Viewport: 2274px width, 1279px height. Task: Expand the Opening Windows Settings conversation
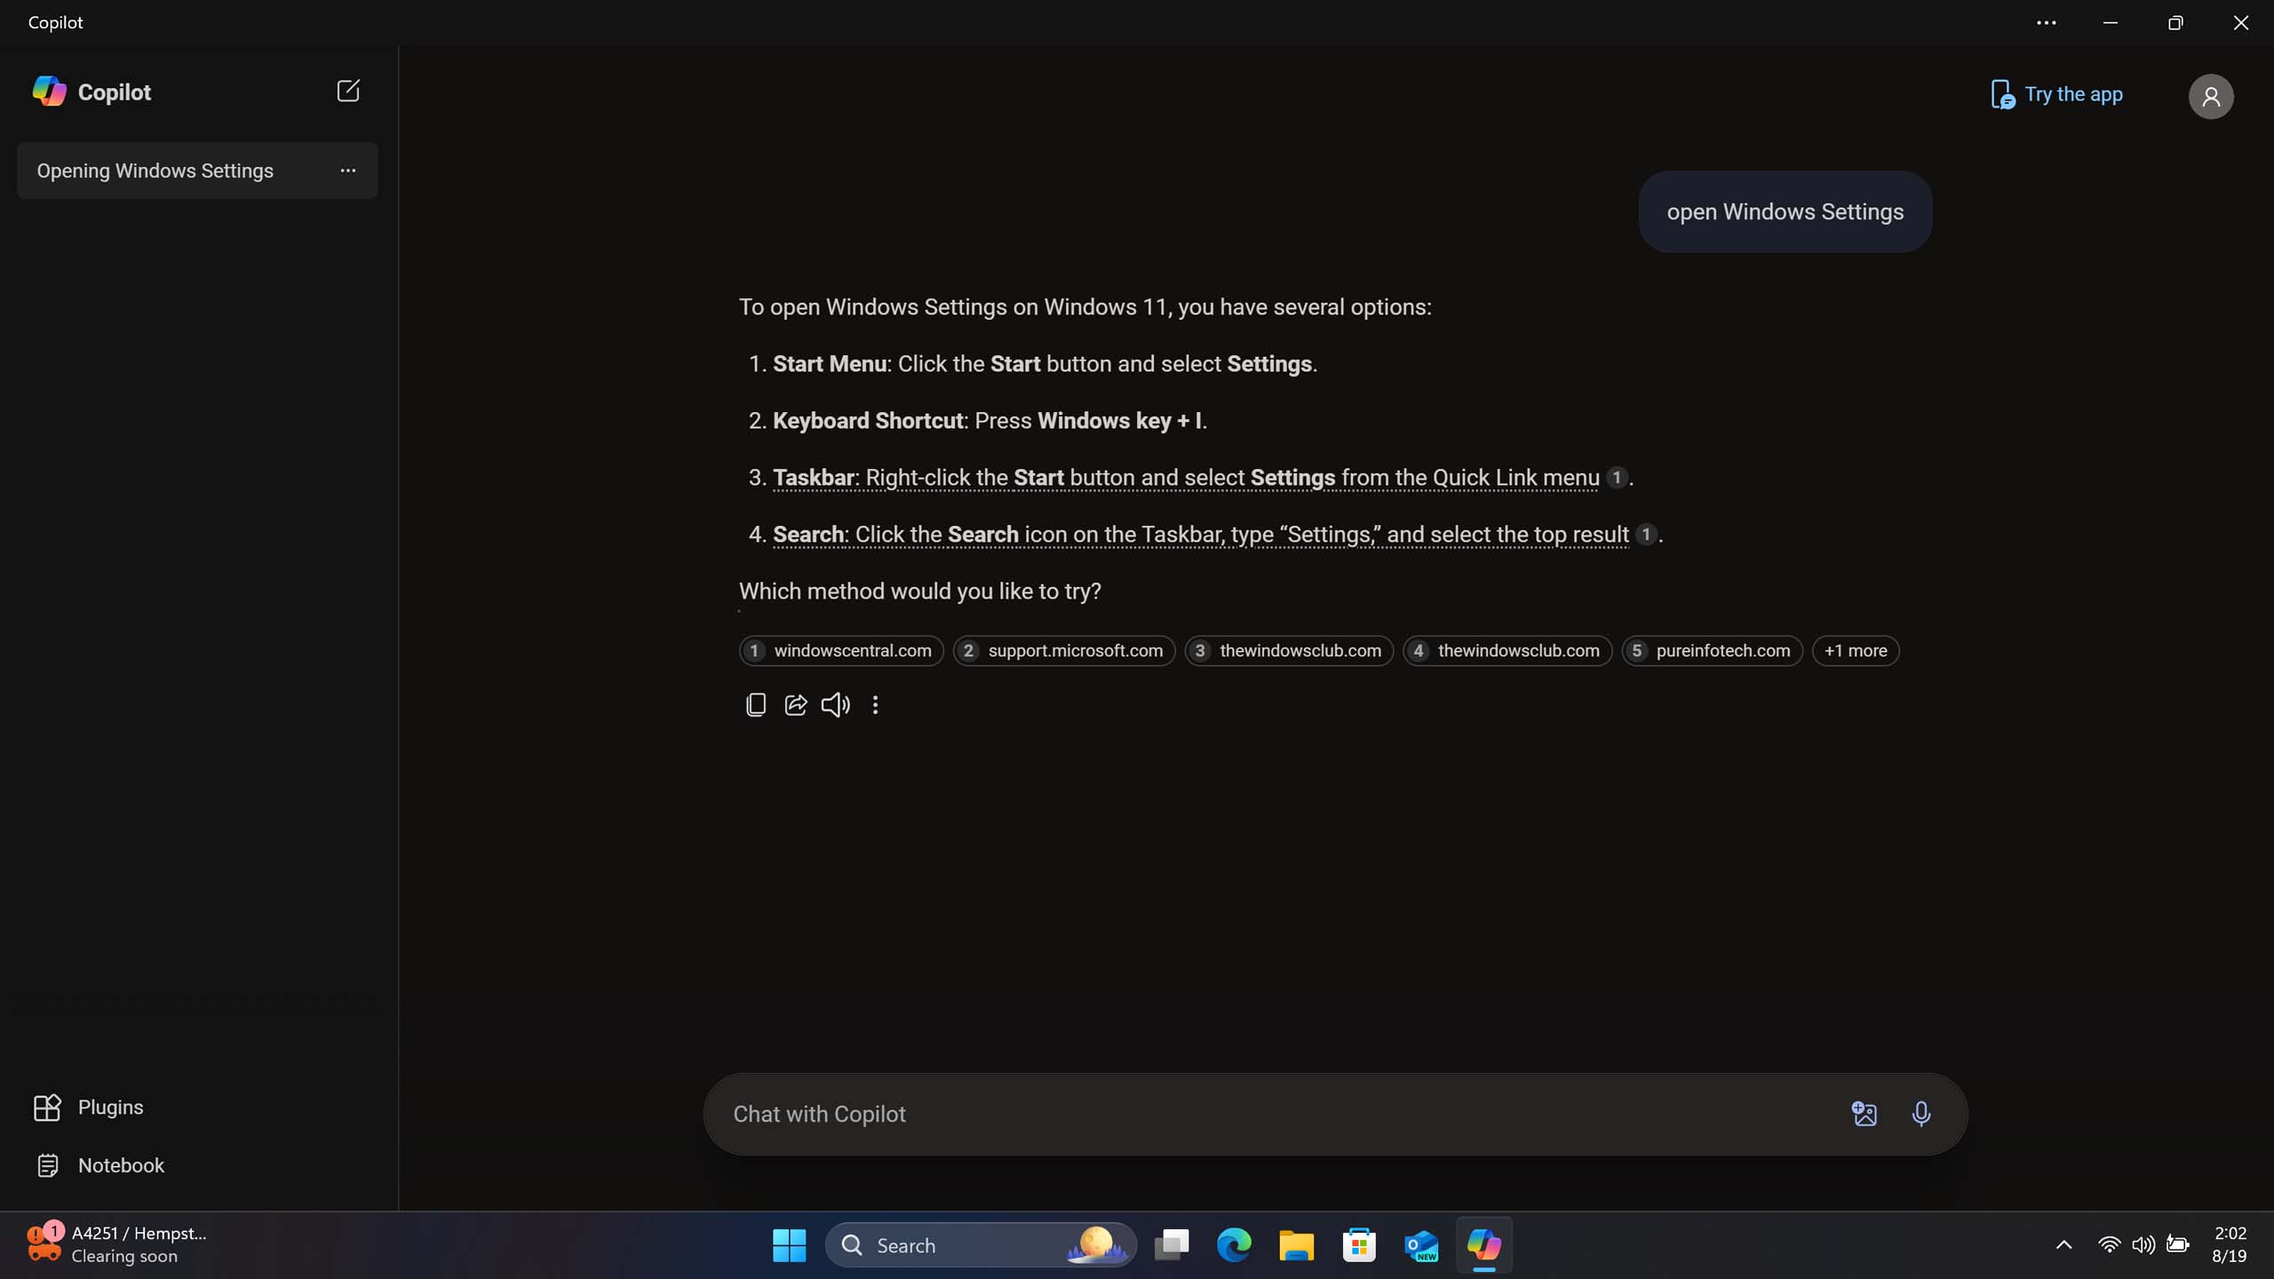346,171
